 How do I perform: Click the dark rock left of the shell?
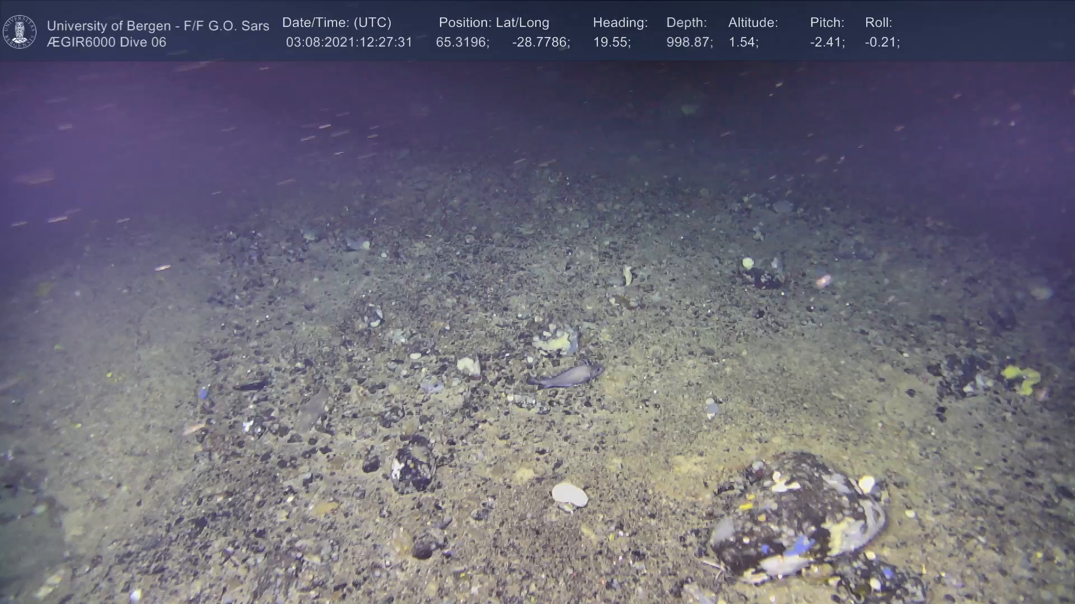coord(413,467)
